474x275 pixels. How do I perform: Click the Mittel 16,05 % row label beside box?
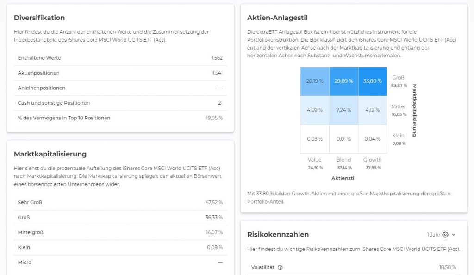(399, 110)
